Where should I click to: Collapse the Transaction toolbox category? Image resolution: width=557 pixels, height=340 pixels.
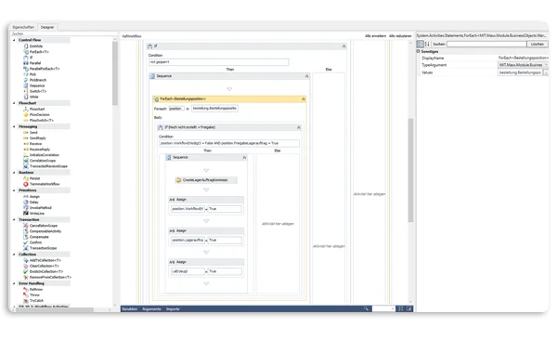point(14,220)
